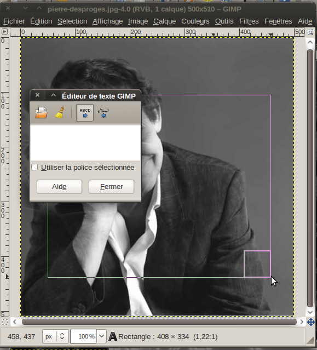Roll up the GIMP text editor dialog
This screenshot has height=350, width=317.
click(x=53, y=95)
